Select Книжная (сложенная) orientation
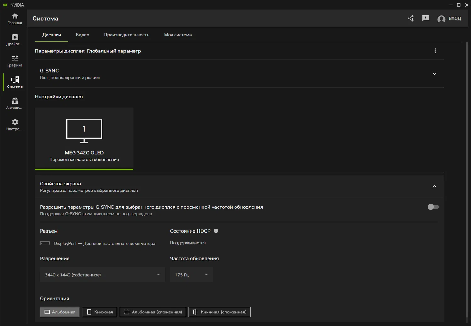This screenshot has width=471, height=326. pos(219,312)
